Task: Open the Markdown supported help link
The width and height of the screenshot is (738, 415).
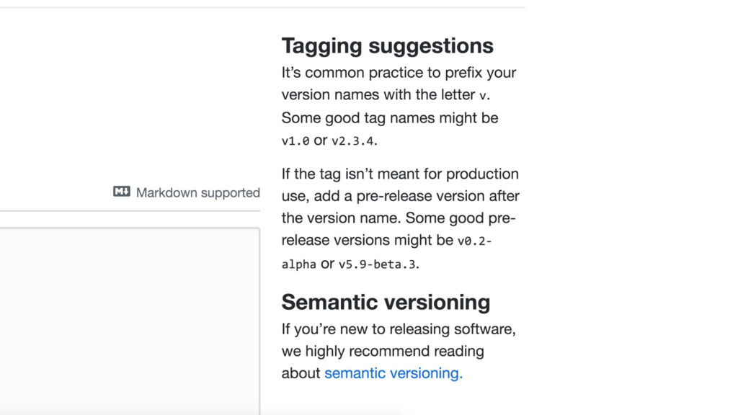Action: [x=197, y=192]
